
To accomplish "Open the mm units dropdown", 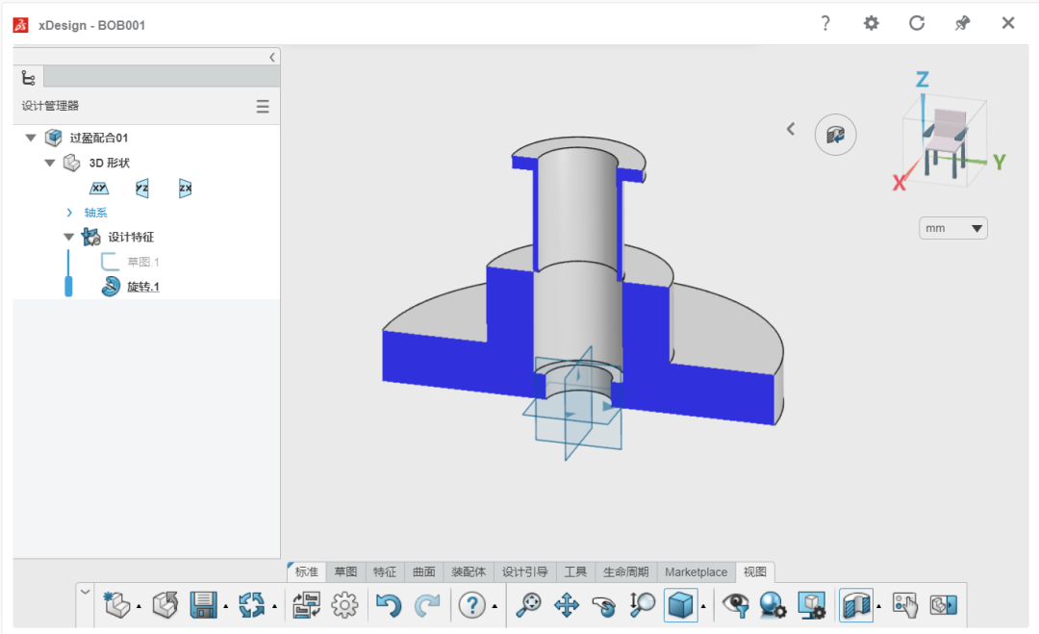I will coord(952,228).
